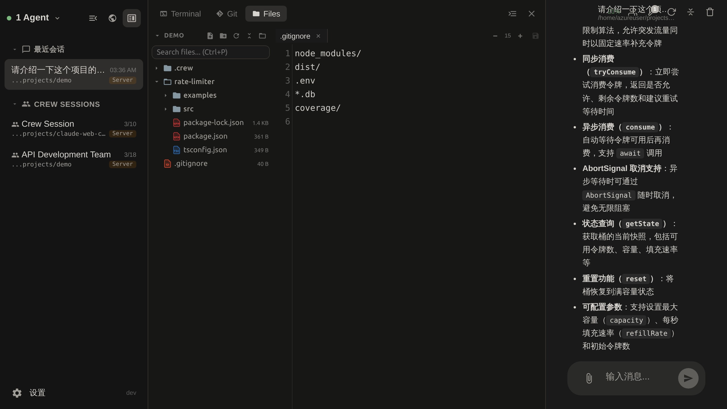Click the Search files input field

coord(210,52)
